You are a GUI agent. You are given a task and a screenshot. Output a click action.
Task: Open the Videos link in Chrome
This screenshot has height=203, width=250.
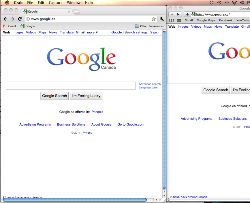31,33
